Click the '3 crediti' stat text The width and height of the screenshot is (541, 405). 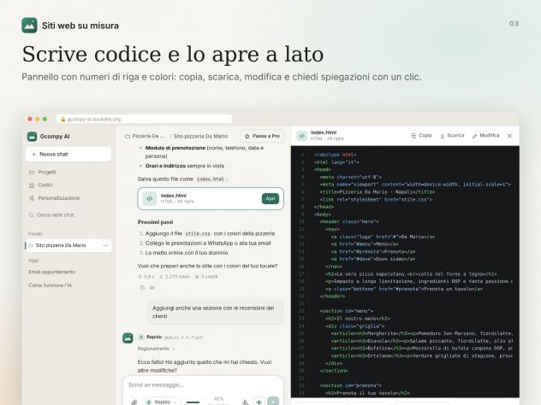(x=206, y=277)
